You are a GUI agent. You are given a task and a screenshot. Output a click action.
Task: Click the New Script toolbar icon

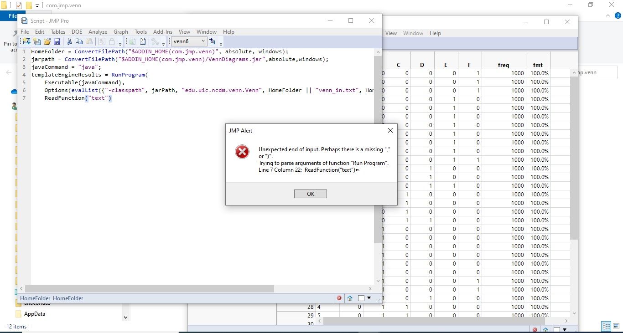(36, 41)
